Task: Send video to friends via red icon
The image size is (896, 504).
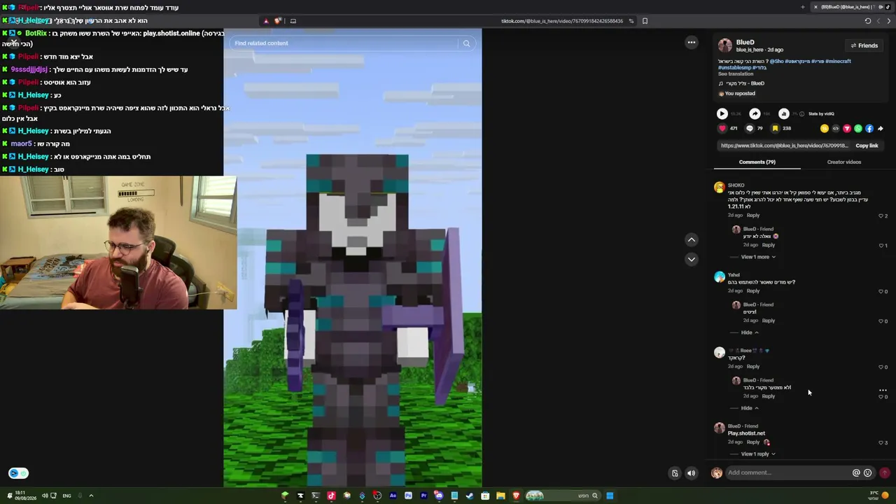Action: [x=847, y=129]
